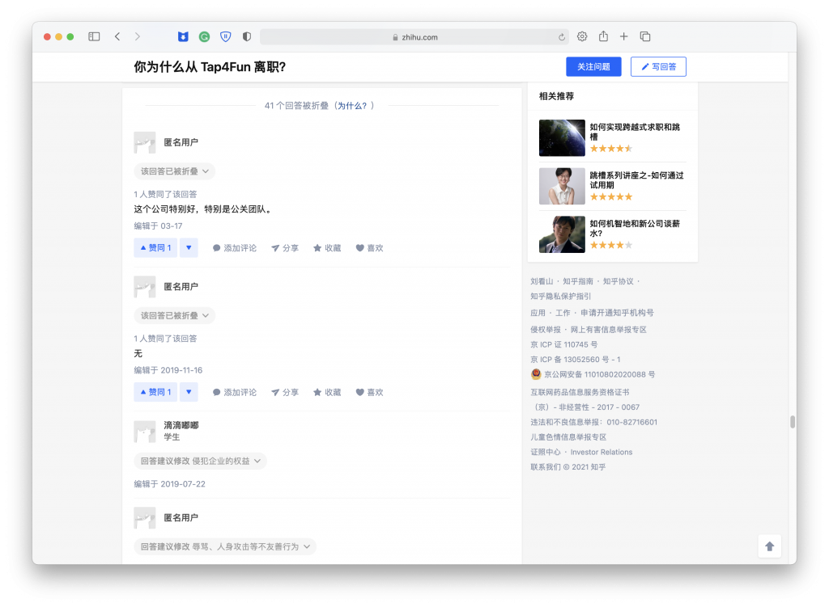The height and width of the screenshot is (607, 829).
Task: Expand 回答建议修改 辱骂、人身攻击 notice
Action: pyautogui.click(x=225, y=546)
